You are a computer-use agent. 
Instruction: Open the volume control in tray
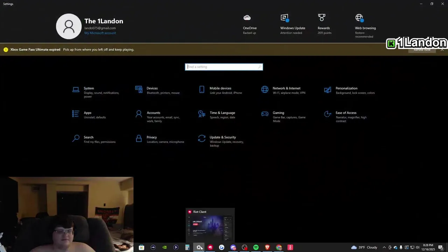pos(418,247)
